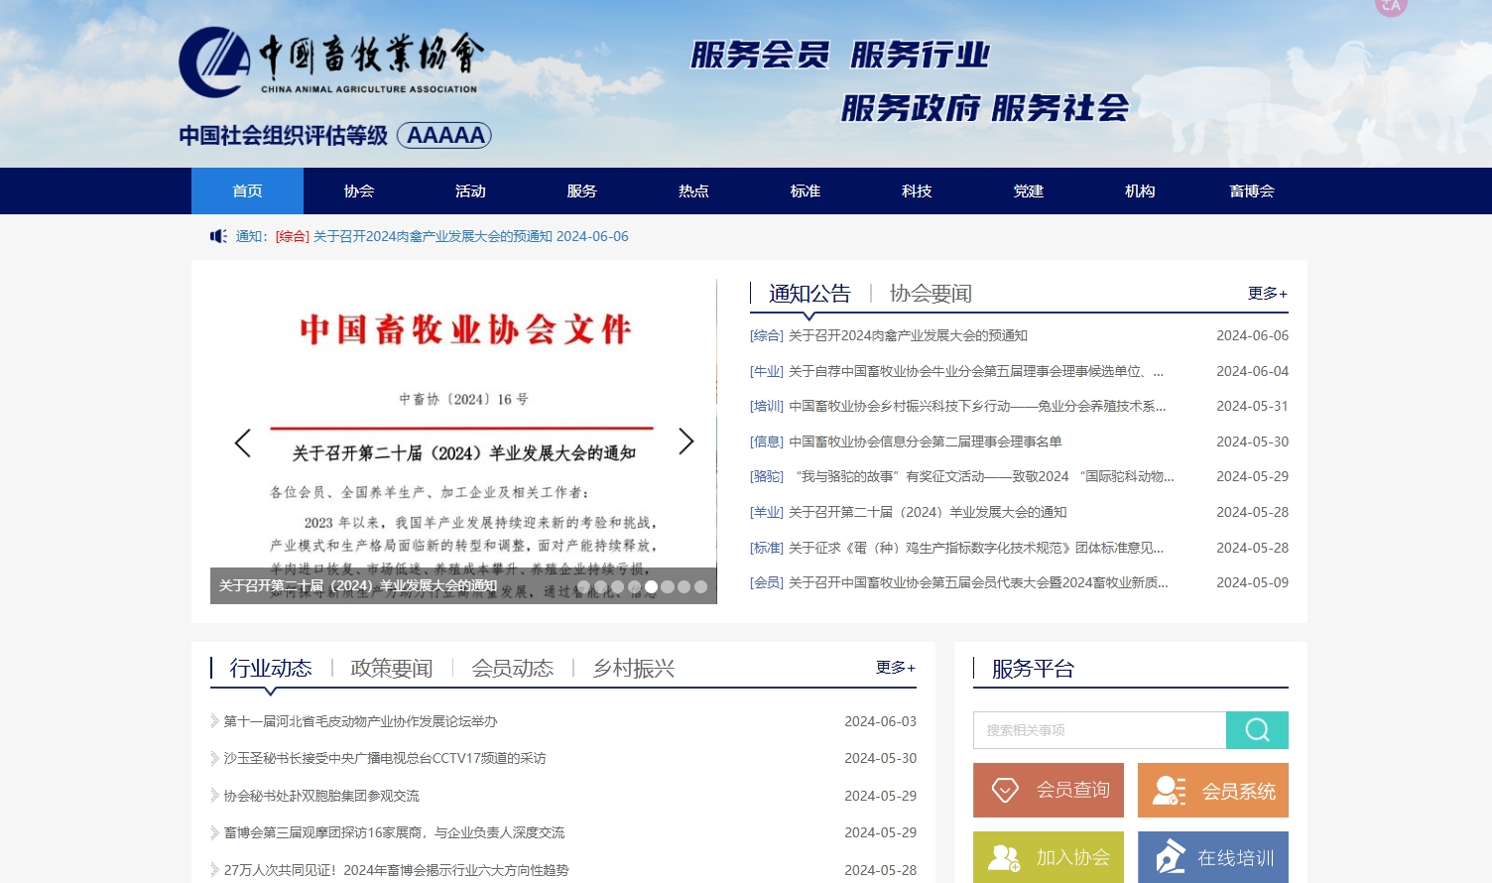Screen dimensions: 1492x883
Task: Open the 协会 navigation menu
Action: click(359, 190)
